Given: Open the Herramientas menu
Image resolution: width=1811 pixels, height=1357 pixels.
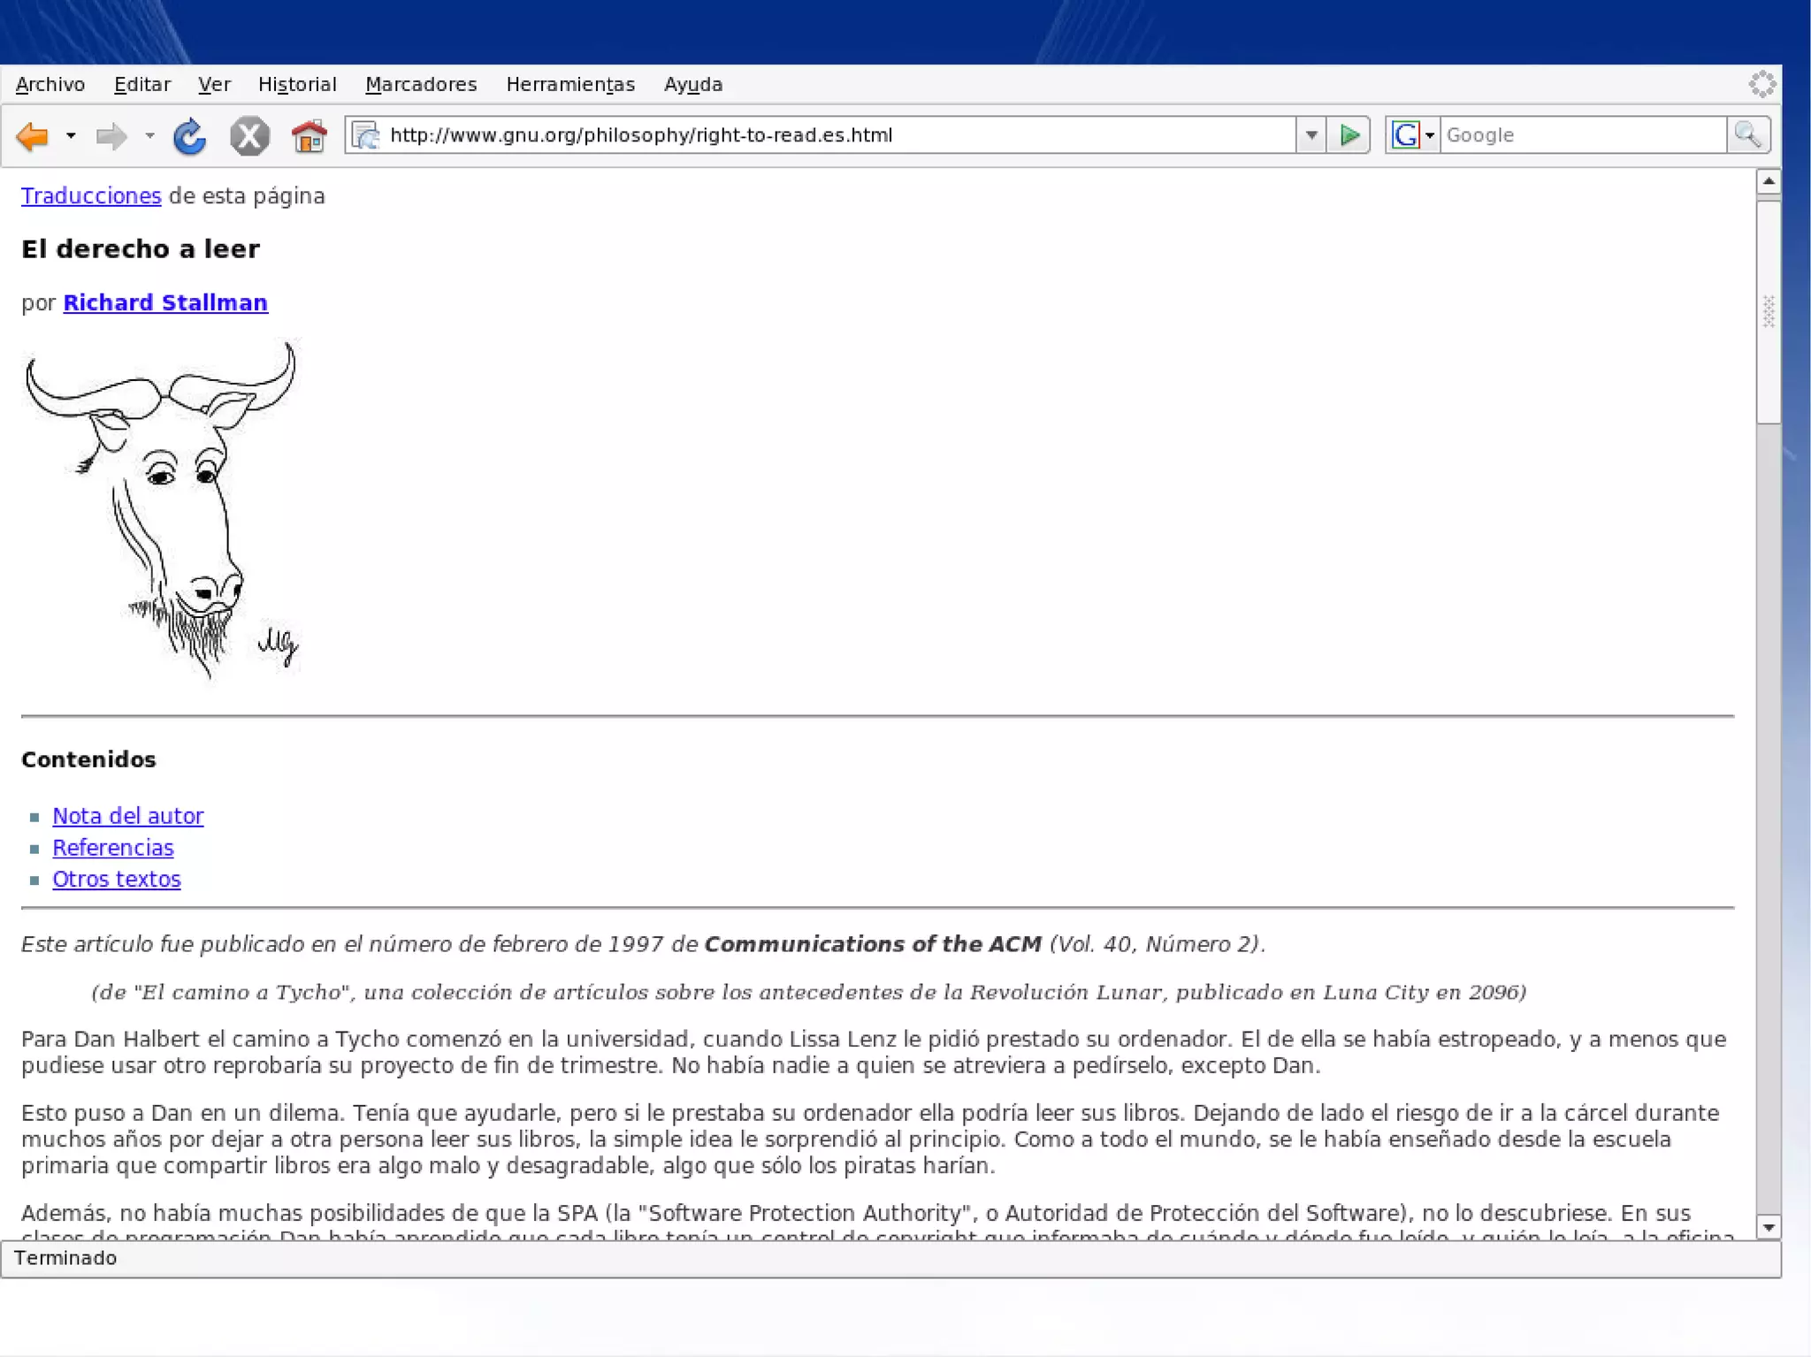Looking at the screenshot, I should [570, 85].
